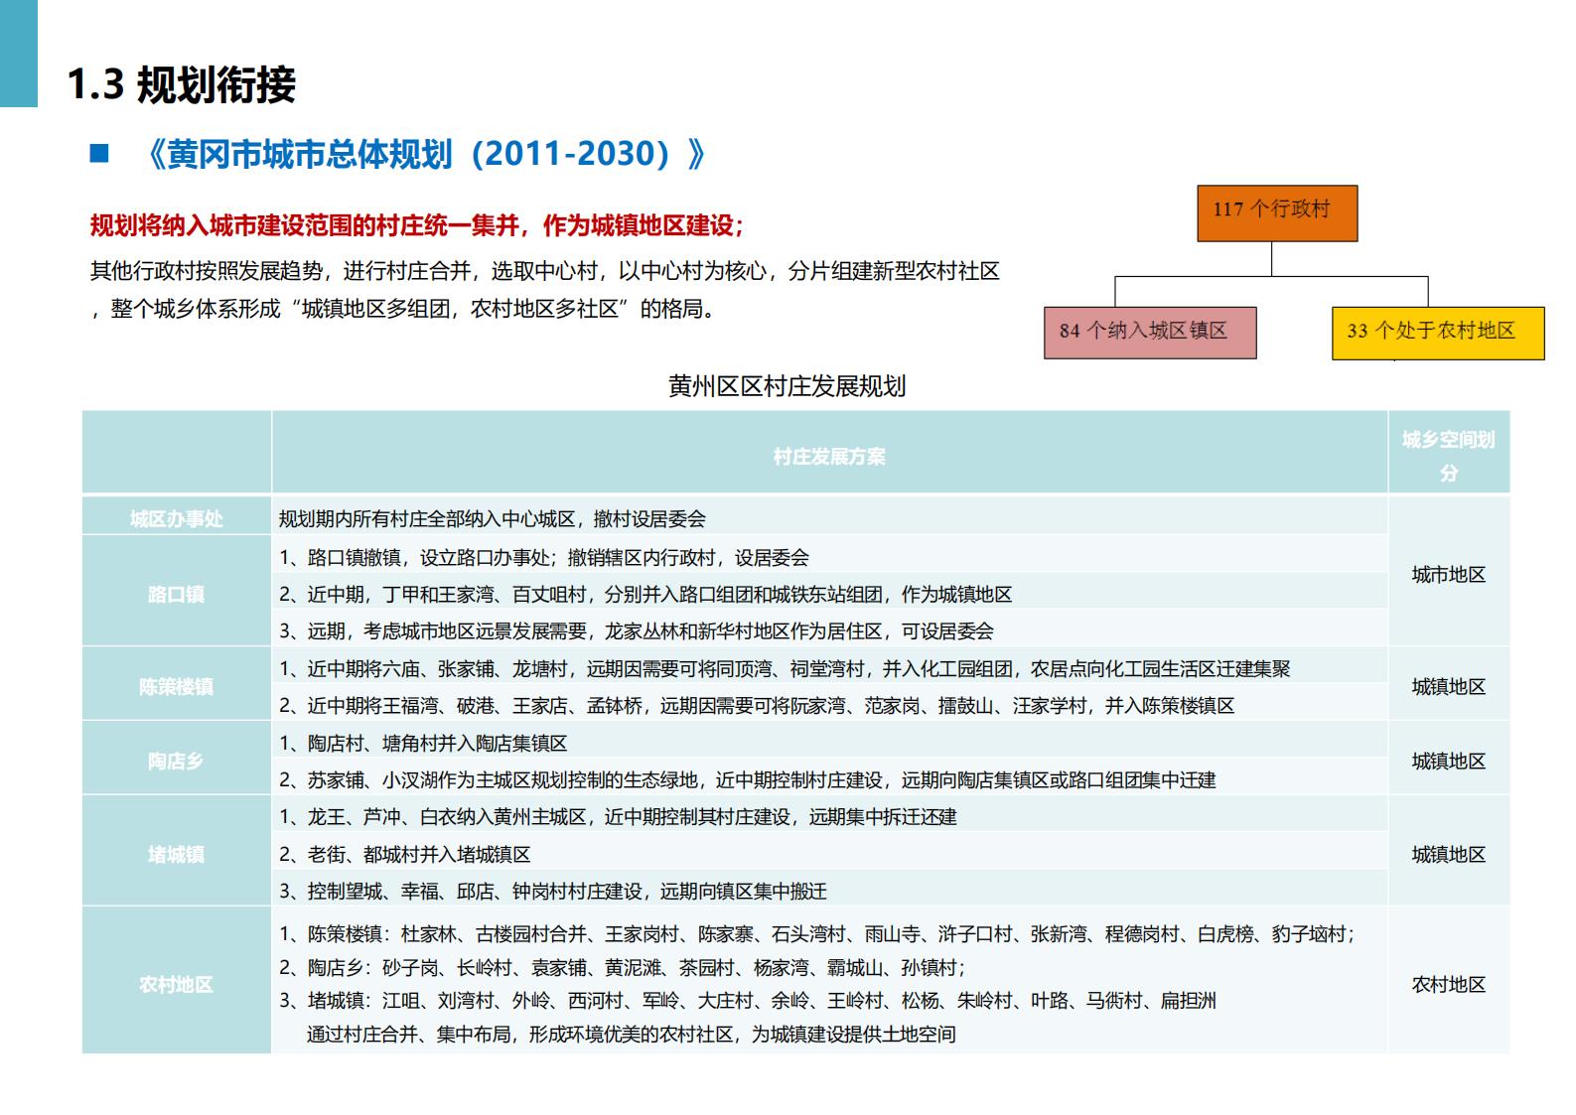Screen dimensions: 1576x1115
Task: Select the yellow box '33 个处于农村地区'
Action: tap(1438, 333)
